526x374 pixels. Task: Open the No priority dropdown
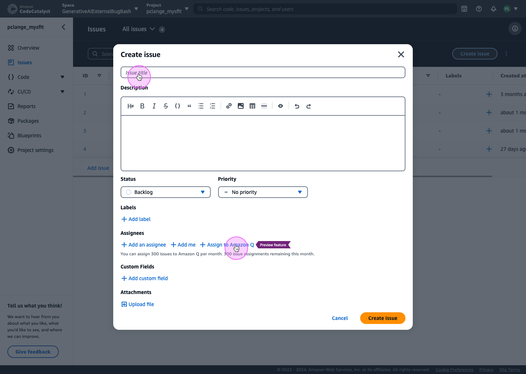tap(263, 192)
